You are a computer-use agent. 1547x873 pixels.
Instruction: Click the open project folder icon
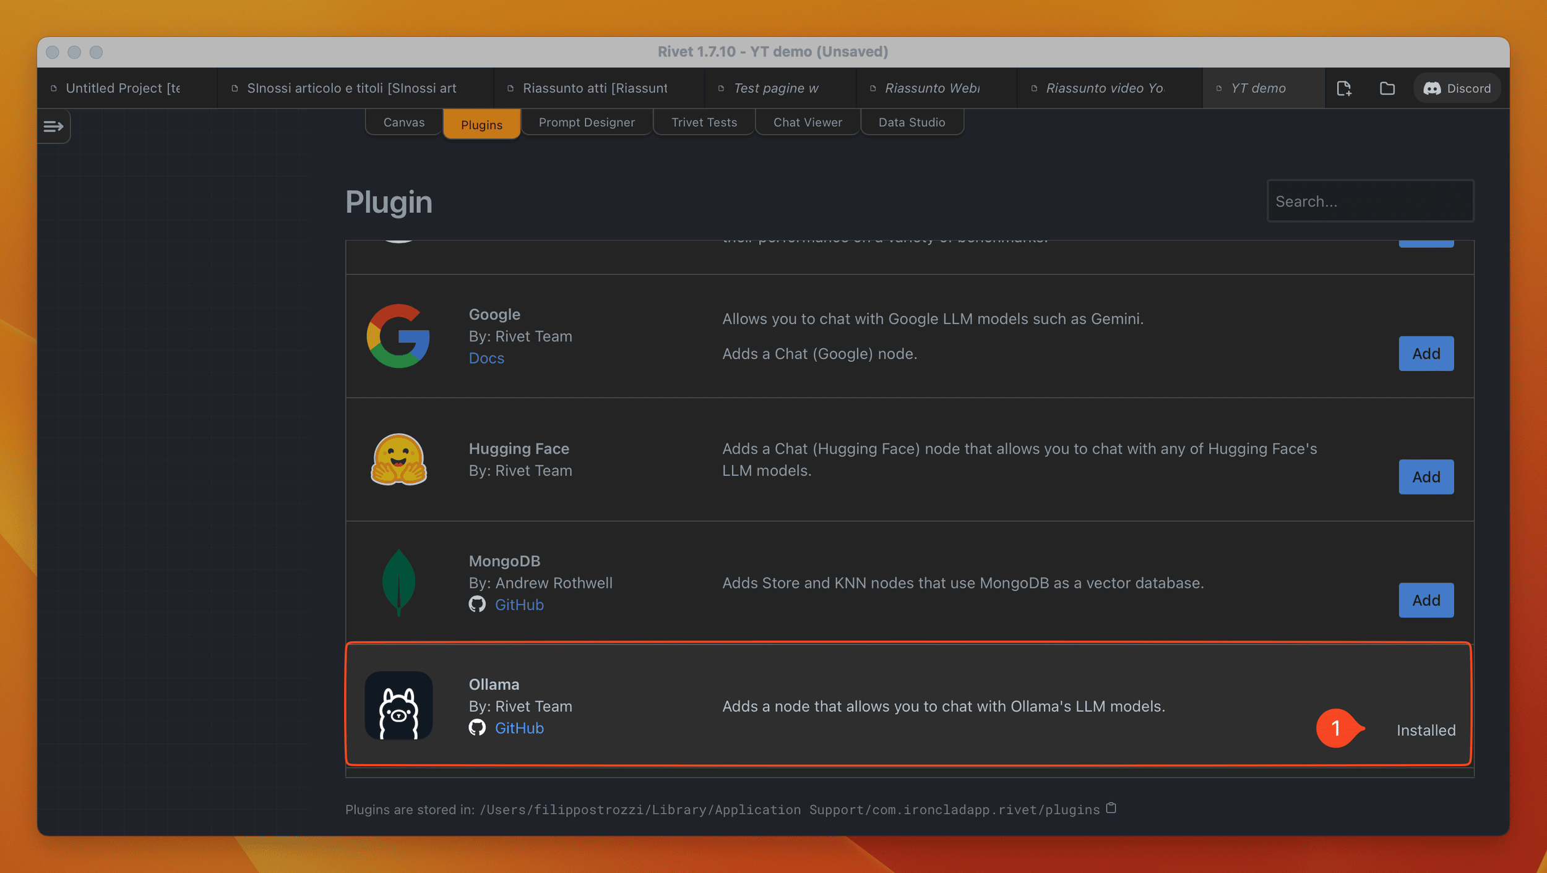(x=1387, y=88)
